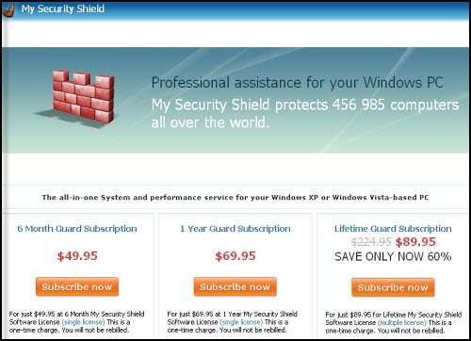Image resolution: width=471 pixels, height=341 pixels.
Task: Click the $49.95 price
Action: (77, 256)
